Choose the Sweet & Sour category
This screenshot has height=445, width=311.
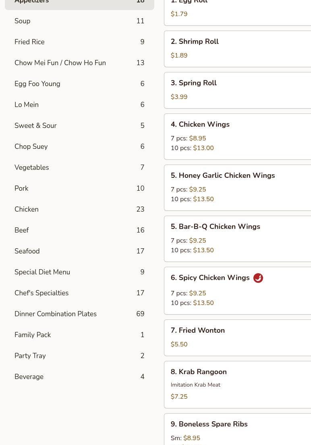80,126
